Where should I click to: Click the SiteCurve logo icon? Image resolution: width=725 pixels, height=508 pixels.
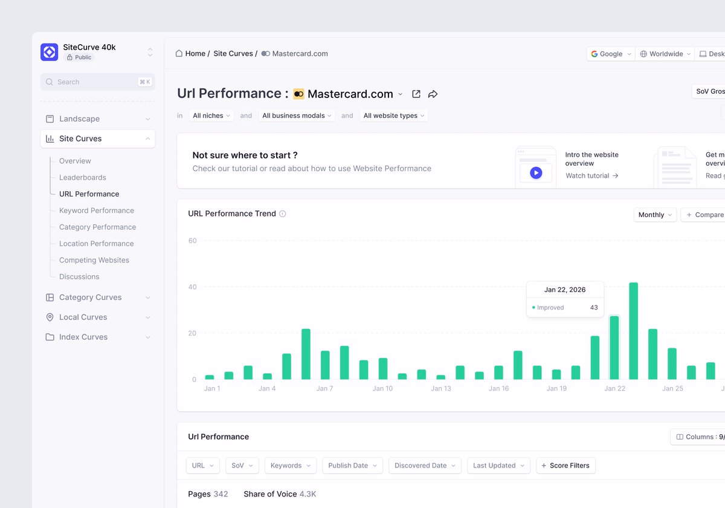[x=50, y=52]
